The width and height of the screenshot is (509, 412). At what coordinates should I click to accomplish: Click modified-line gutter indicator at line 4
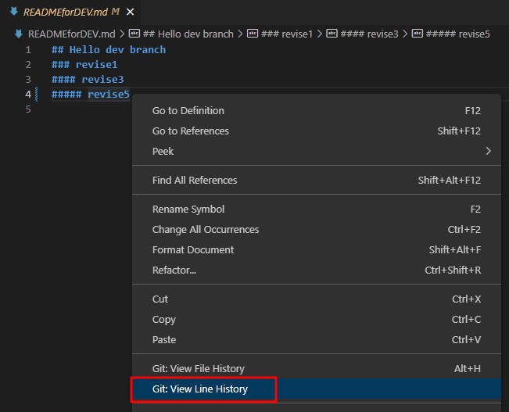[x=36, y=94]
